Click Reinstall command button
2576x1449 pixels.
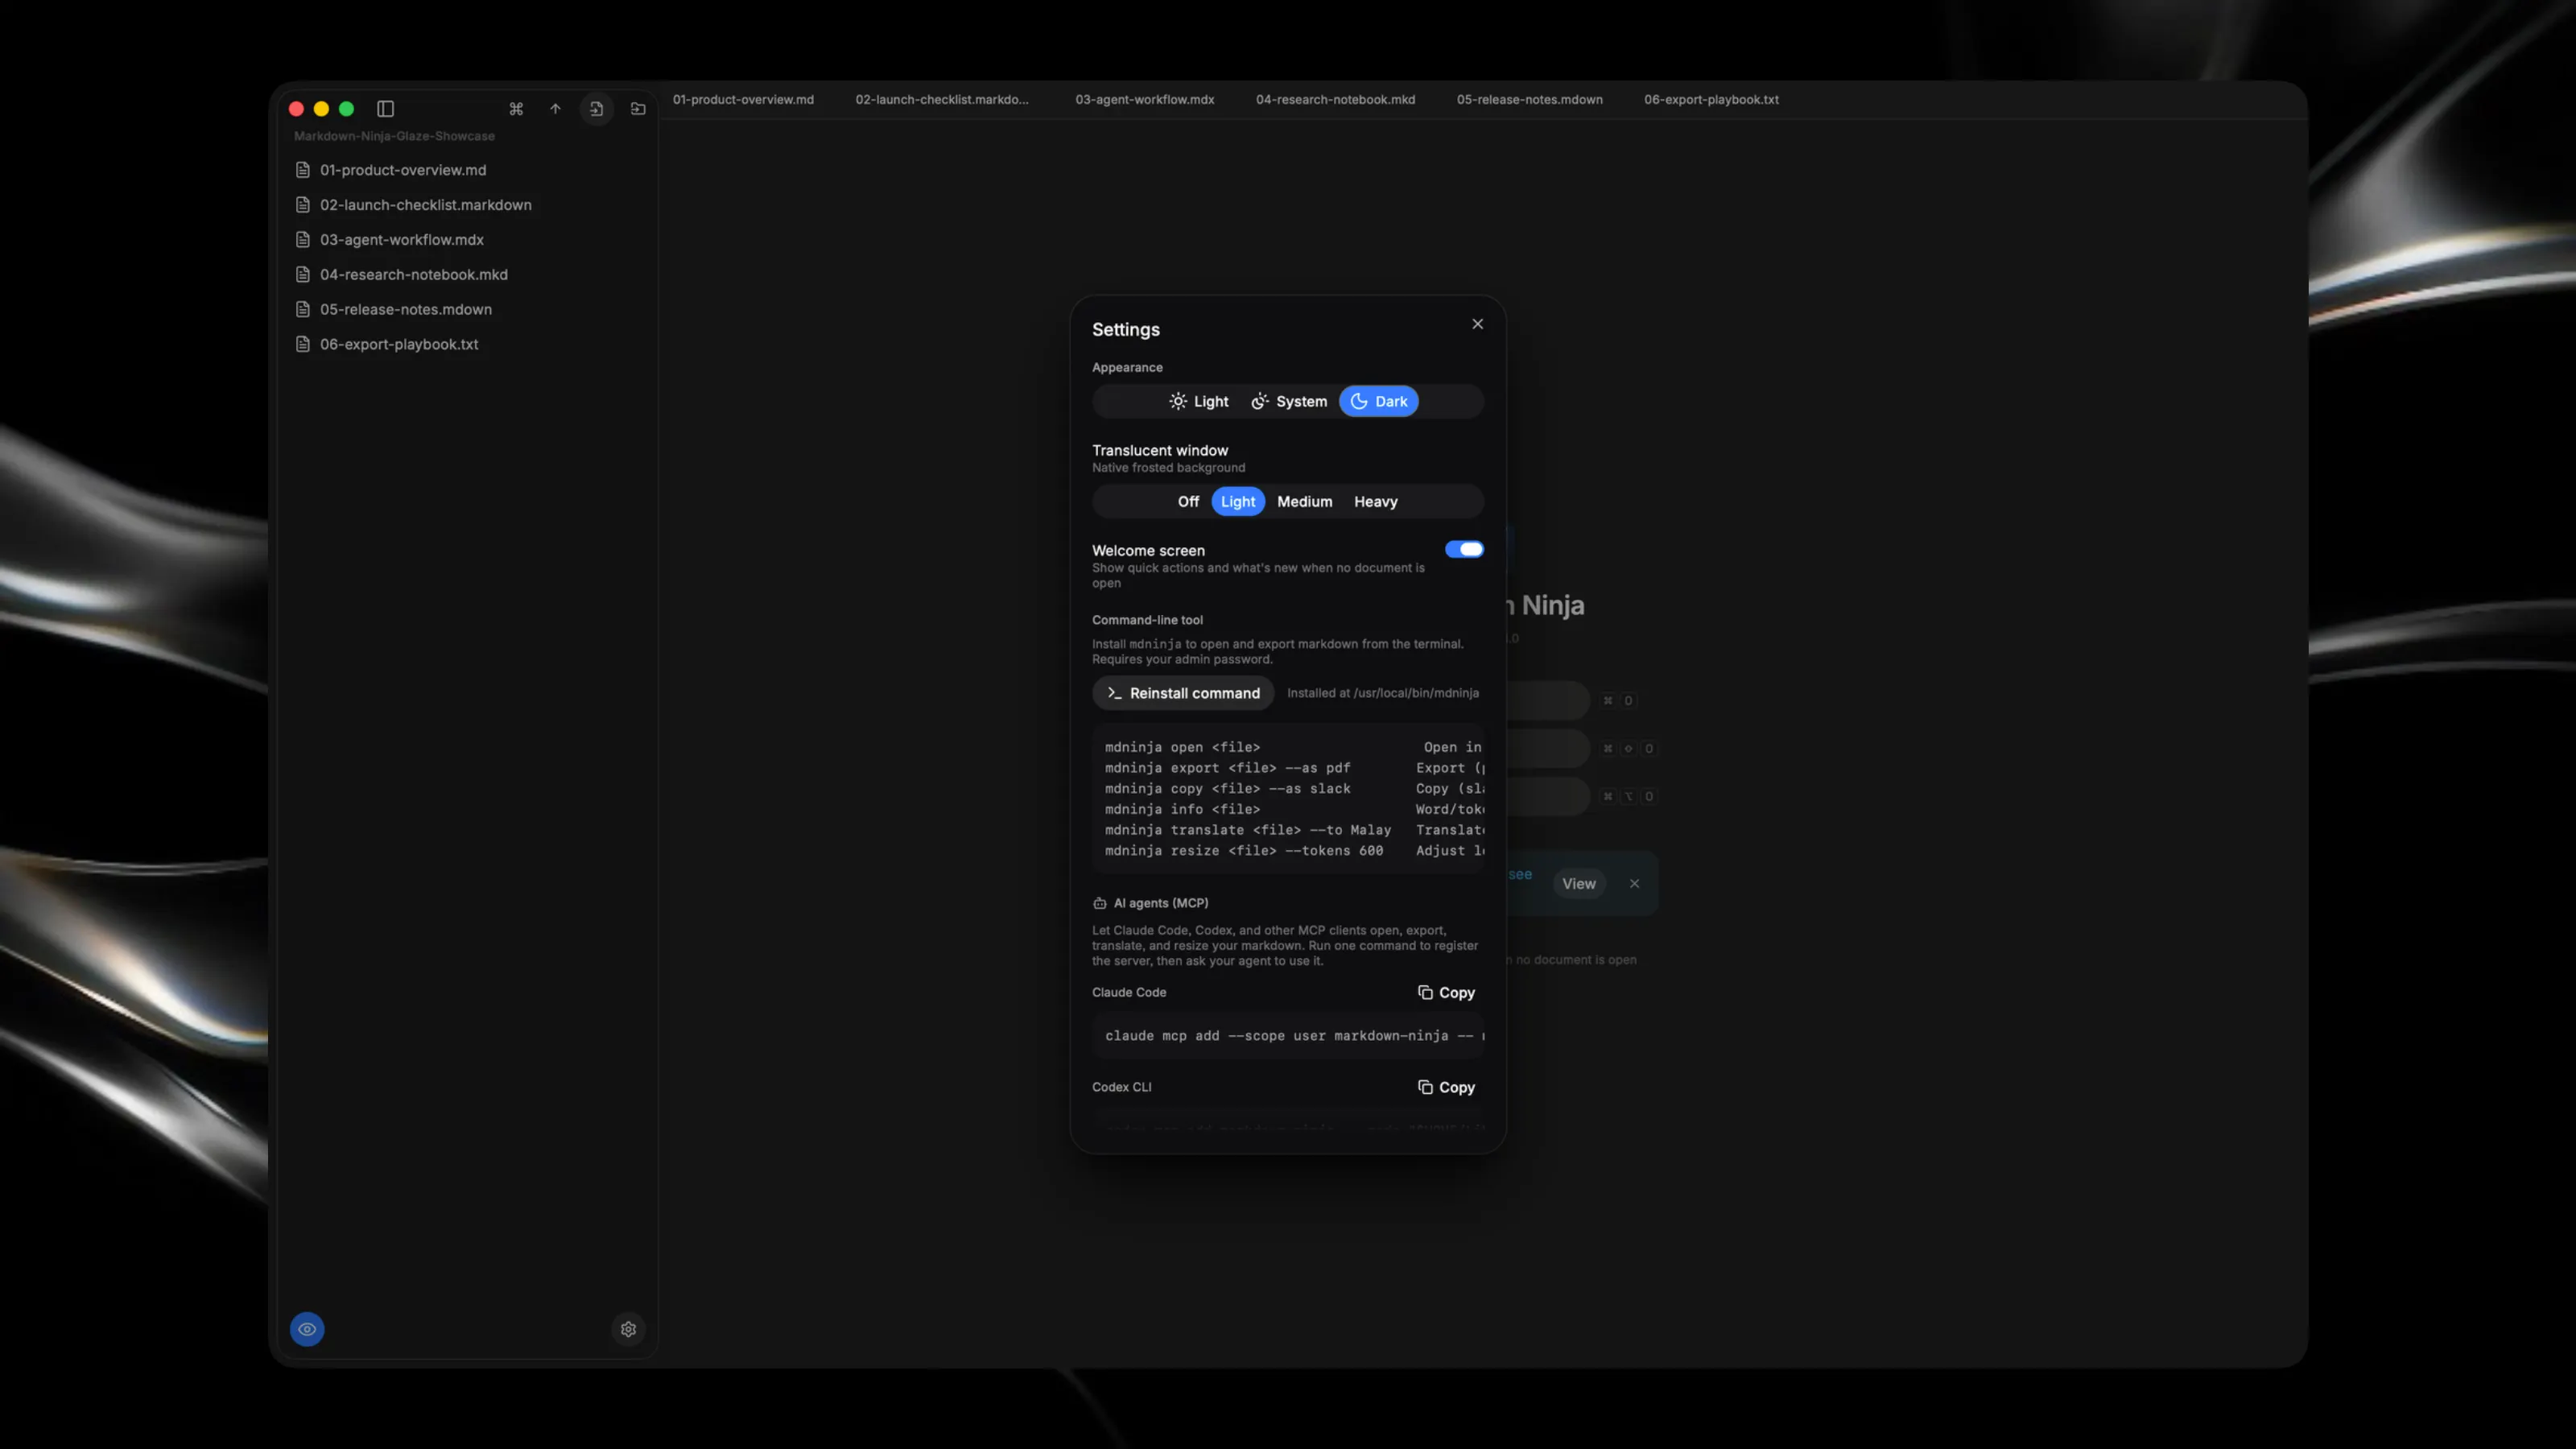(1183, 693)
